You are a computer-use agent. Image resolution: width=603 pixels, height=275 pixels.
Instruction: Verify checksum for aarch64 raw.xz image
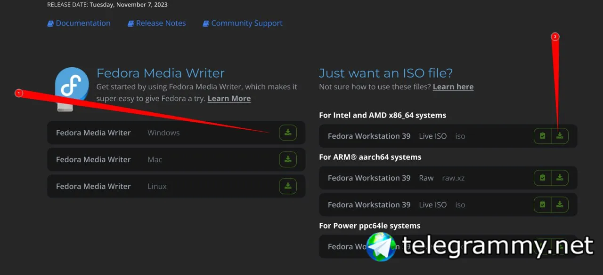click(543, 178)
